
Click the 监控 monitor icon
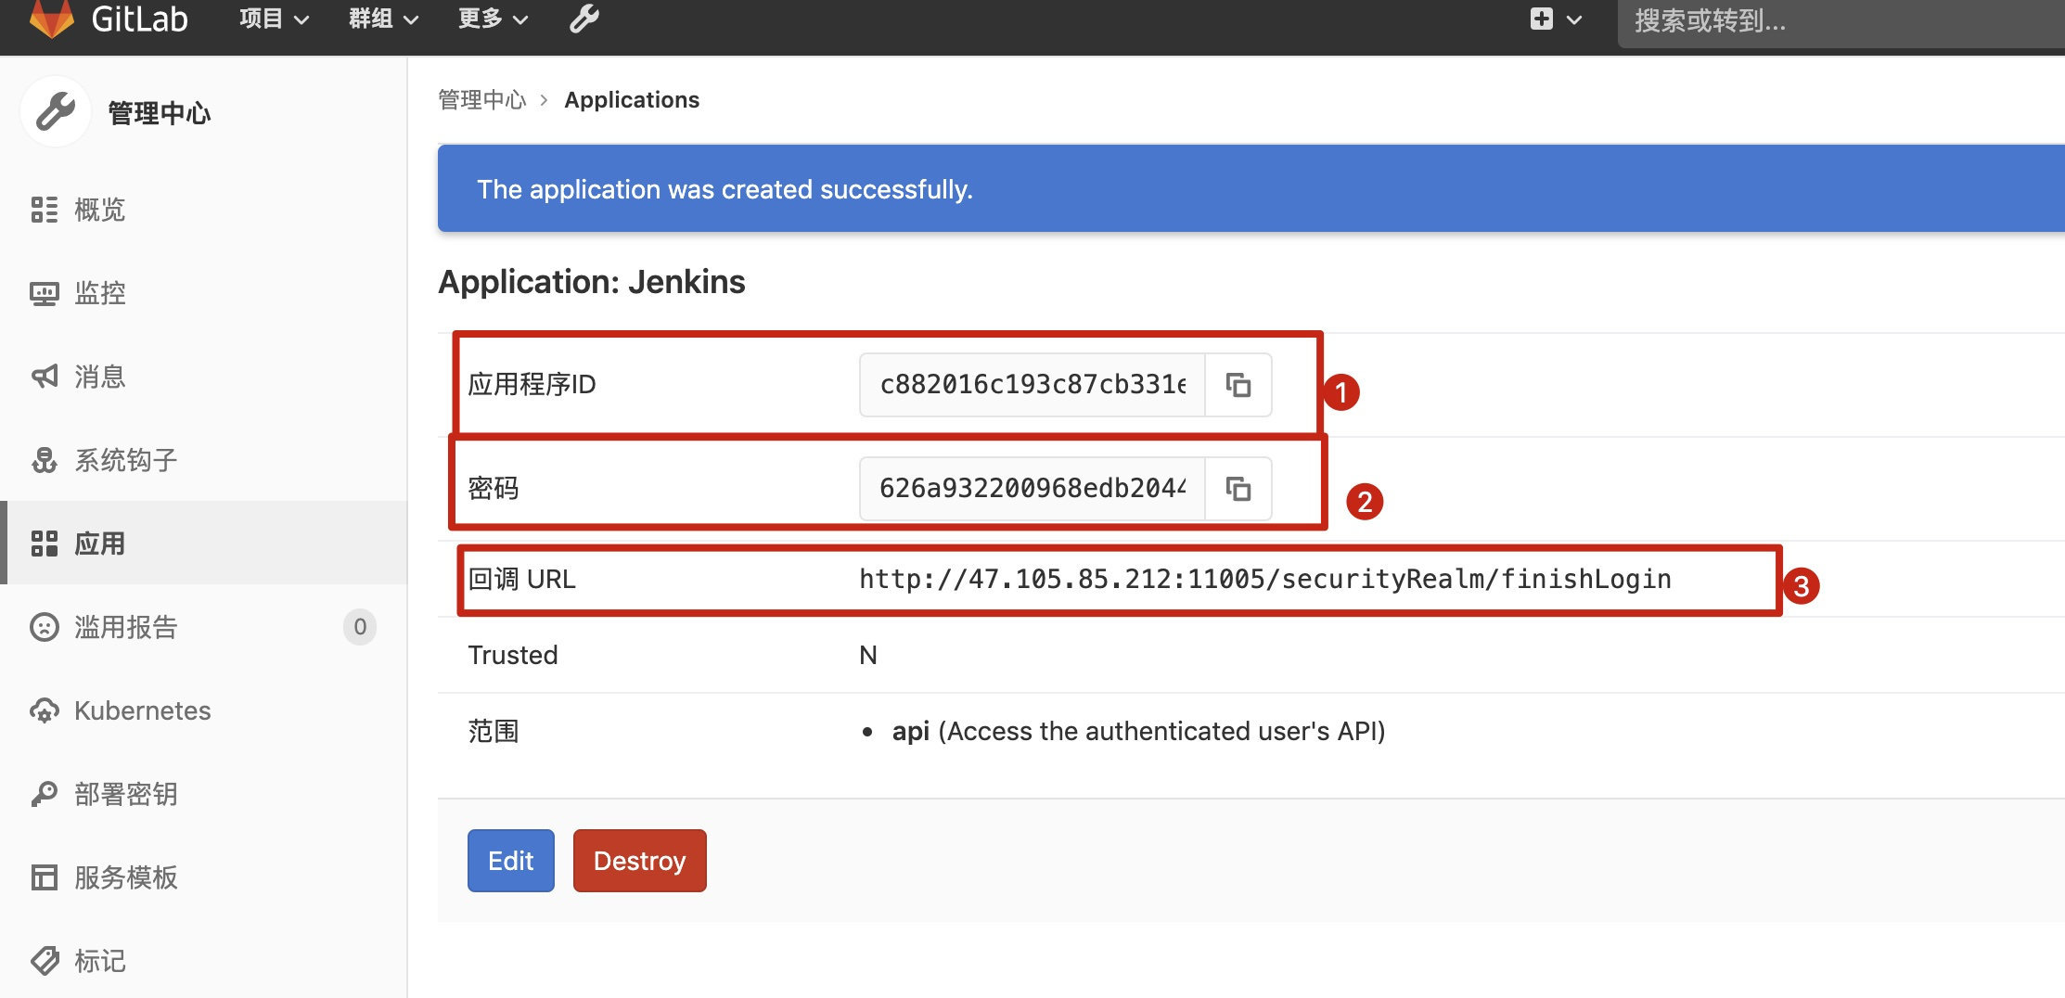44,294
